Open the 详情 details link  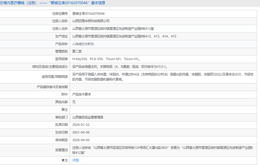[x=76, y=160]
